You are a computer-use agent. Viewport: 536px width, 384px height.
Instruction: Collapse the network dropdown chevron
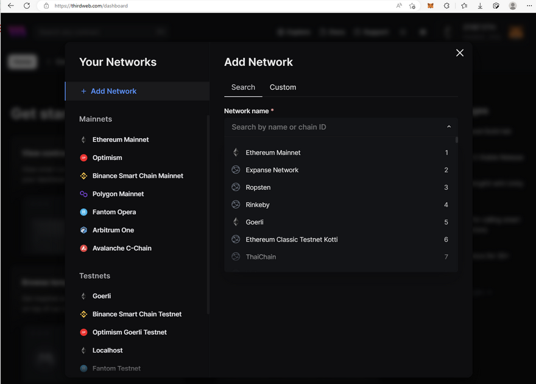(x=449, y=127)
